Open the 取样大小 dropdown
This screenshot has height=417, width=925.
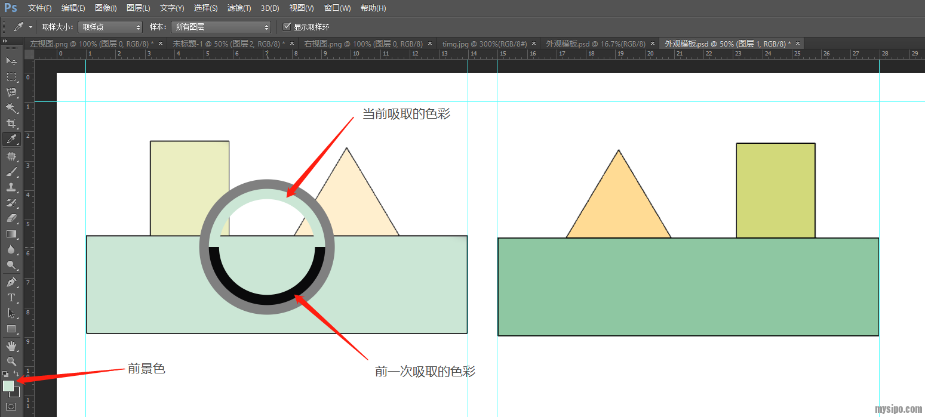coord(110,27)
